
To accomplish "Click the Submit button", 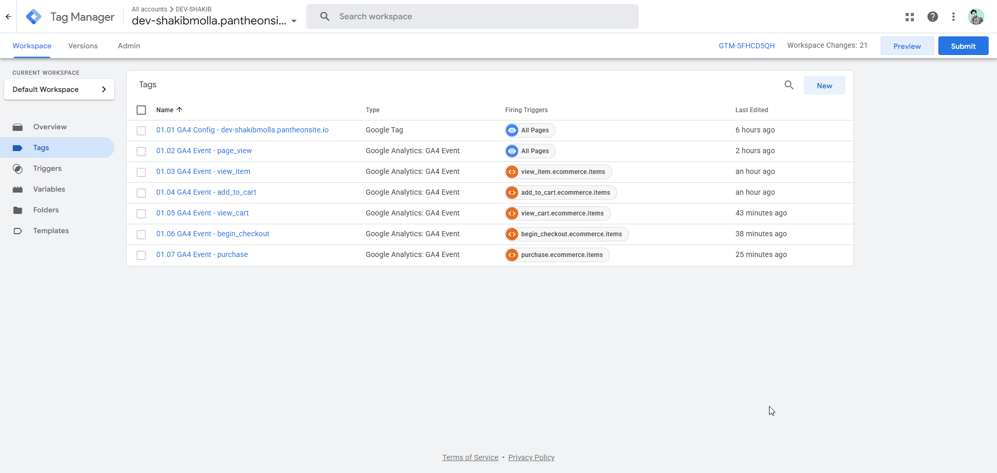I will click(x=963, y=46).
